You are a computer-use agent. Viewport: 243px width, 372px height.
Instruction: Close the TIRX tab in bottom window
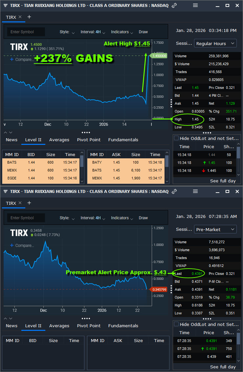coord(20,203)
